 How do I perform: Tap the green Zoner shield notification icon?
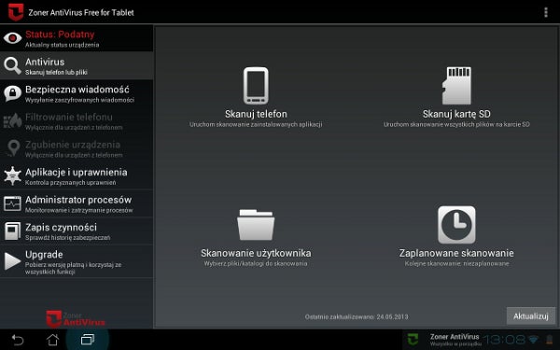tap(413, 340)
